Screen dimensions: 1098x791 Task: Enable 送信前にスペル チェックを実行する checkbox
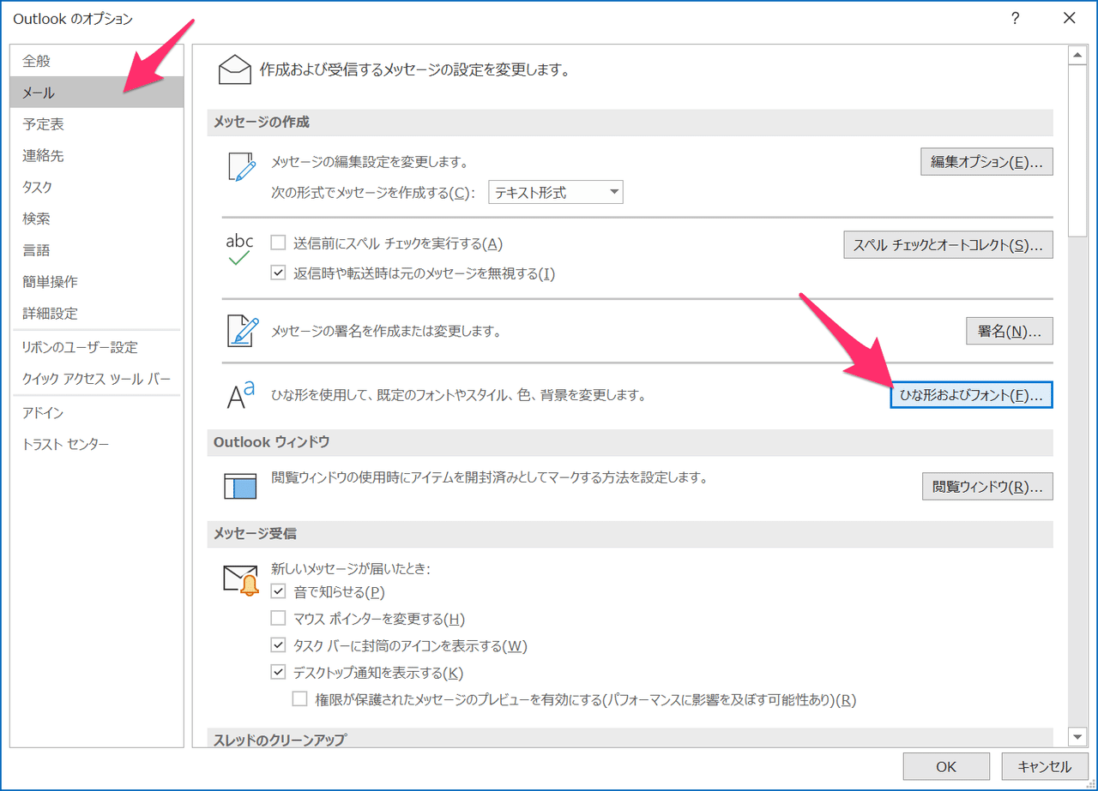(278, 243)
